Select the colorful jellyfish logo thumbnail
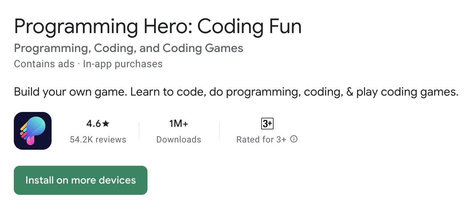 click(32, 130)
